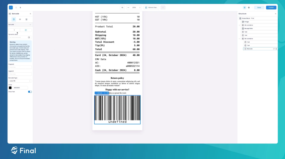Select the first settings tab in Barcode panel
285x159 pixels.
click(x=14, y=19)
